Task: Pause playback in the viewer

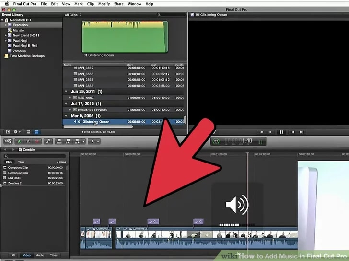Action: pos(281,132)
